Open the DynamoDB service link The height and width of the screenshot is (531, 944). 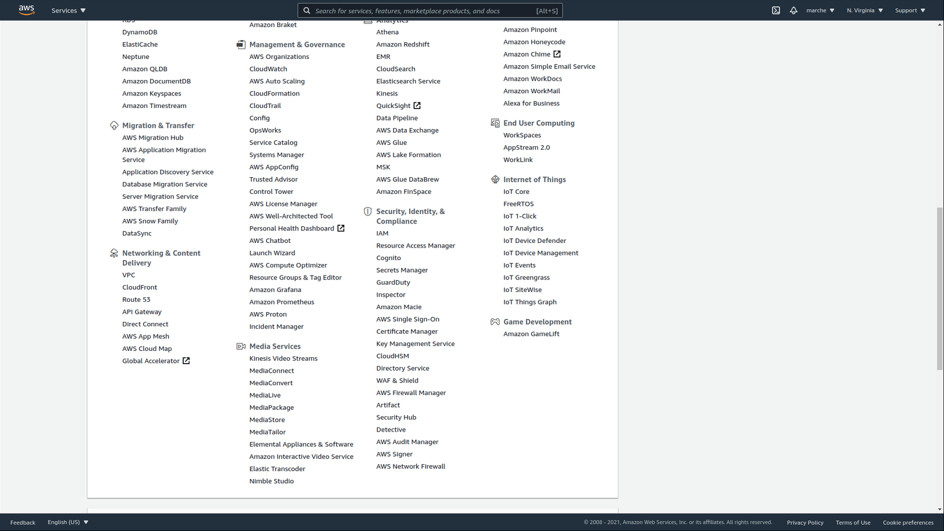tap(140, 32)
